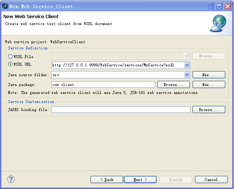Image resolution: width=234 pixels, height=189 pixels.
Task: Close the dialog with the X button
Action: (227, 7)
